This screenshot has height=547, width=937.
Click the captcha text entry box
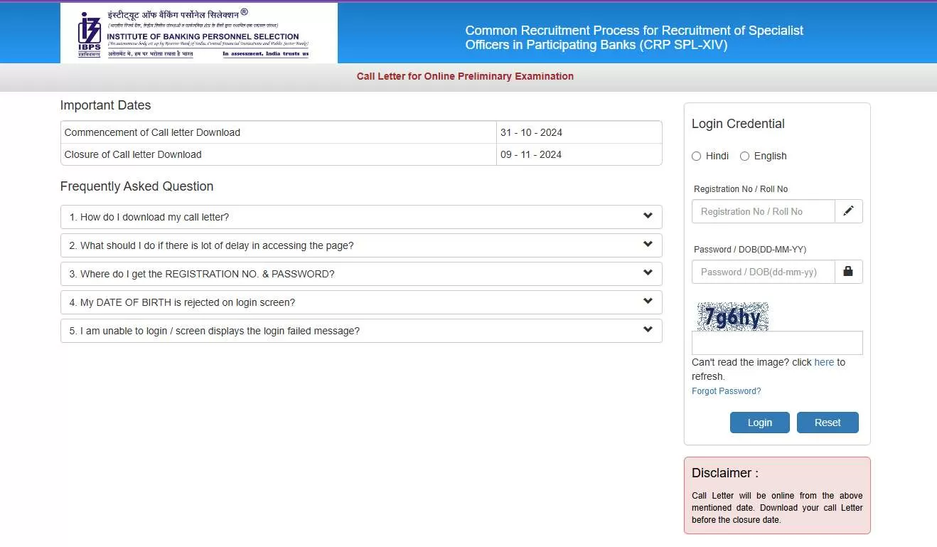pyautogui.click(x=776, y=343)
